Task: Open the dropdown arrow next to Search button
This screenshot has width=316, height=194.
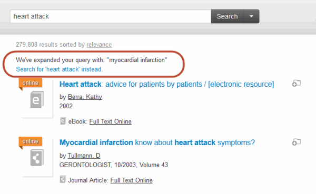Action: pyautogui.click(x=251, y=16)
